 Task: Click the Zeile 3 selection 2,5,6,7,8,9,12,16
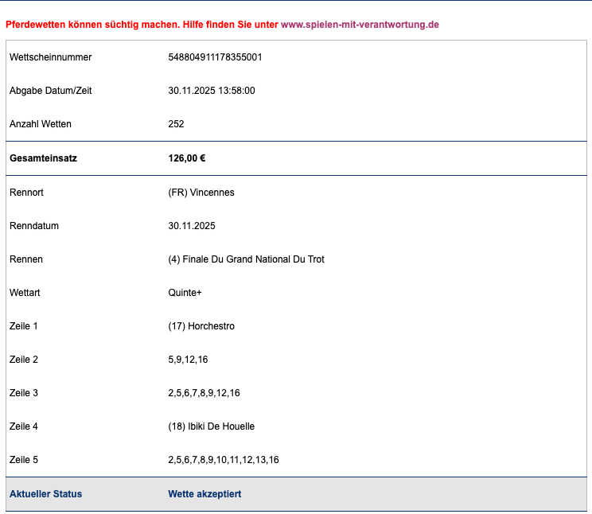point(204,393)
